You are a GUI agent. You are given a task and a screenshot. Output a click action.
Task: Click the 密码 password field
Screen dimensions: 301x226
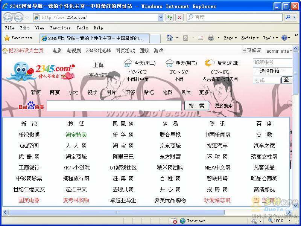pos(266,81)
